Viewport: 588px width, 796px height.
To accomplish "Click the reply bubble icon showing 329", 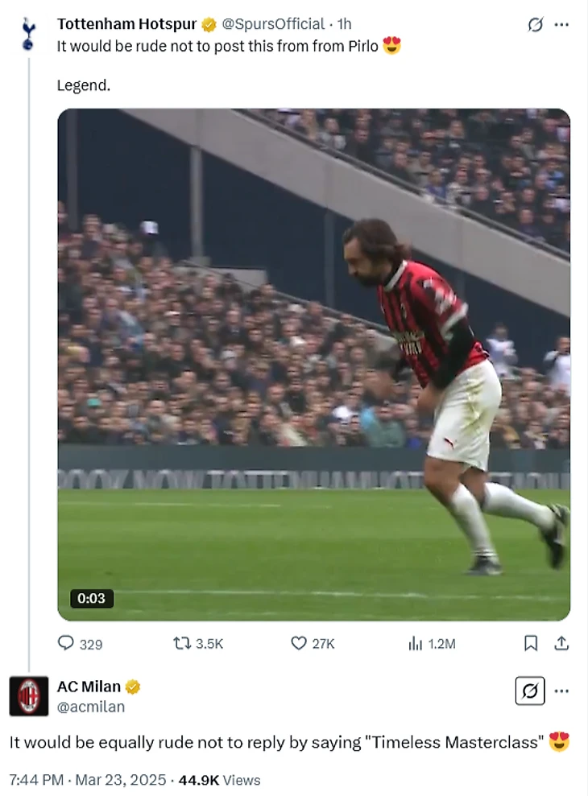I will pos(66,643).
